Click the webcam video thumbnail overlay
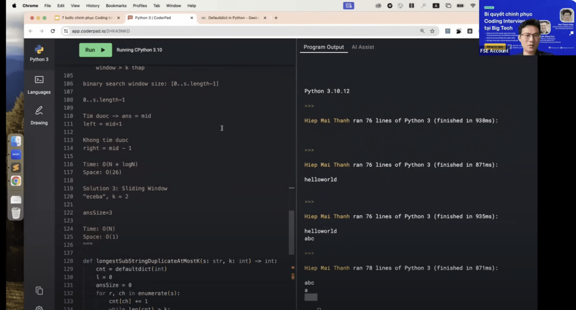Screen dimensions: 576x310 [x=528, y=28]
